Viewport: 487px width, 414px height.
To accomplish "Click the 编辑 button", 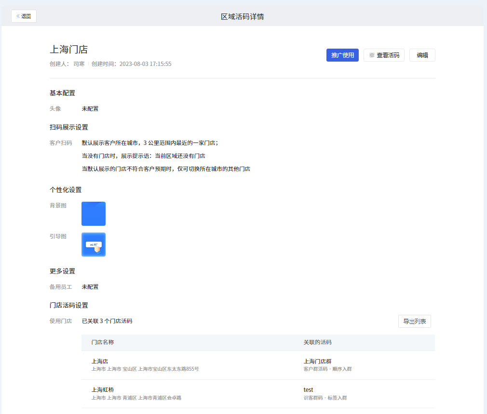I will coord(422,55).
